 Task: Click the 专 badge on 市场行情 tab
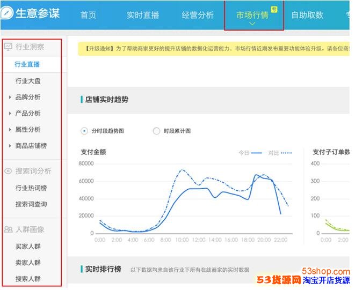point(274,10)
